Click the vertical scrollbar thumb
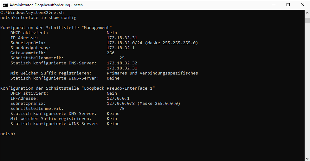 pos(307,21)
